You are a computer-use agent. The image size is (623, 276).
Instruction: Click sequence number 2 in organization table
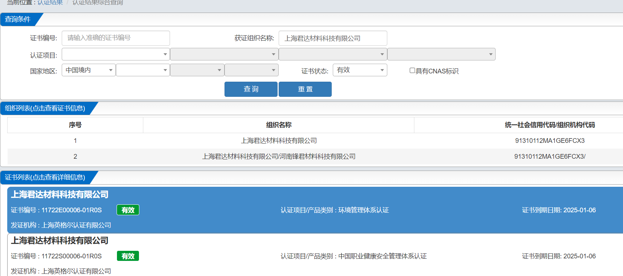point(75,157)
